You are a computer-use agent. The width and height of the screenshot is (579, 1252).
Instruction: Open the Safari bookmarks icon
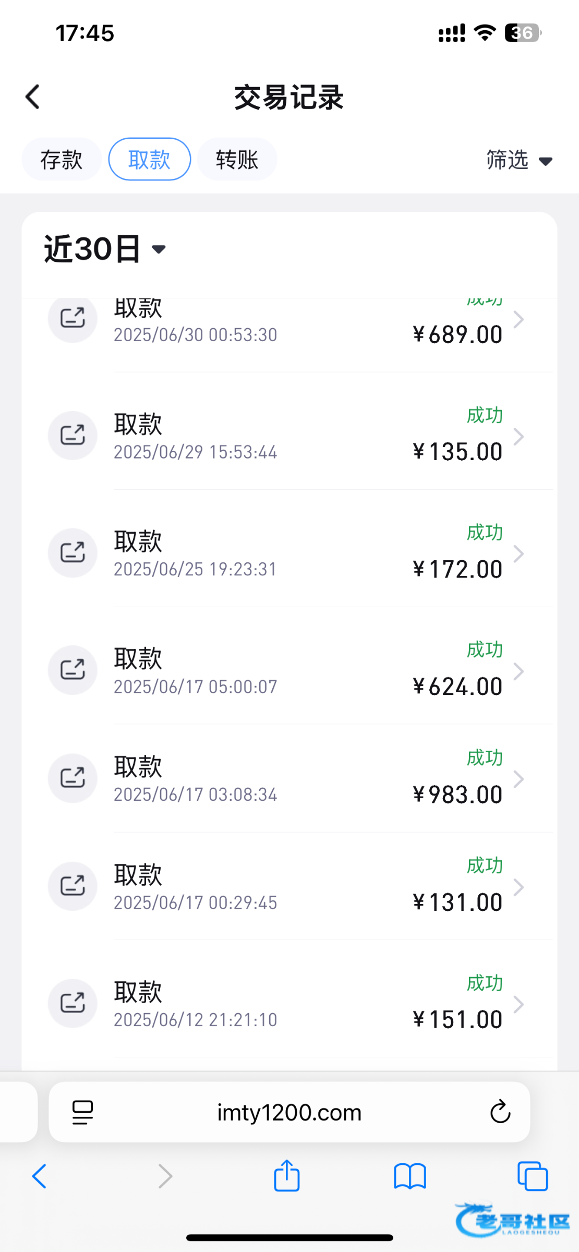pos(410,1176)
